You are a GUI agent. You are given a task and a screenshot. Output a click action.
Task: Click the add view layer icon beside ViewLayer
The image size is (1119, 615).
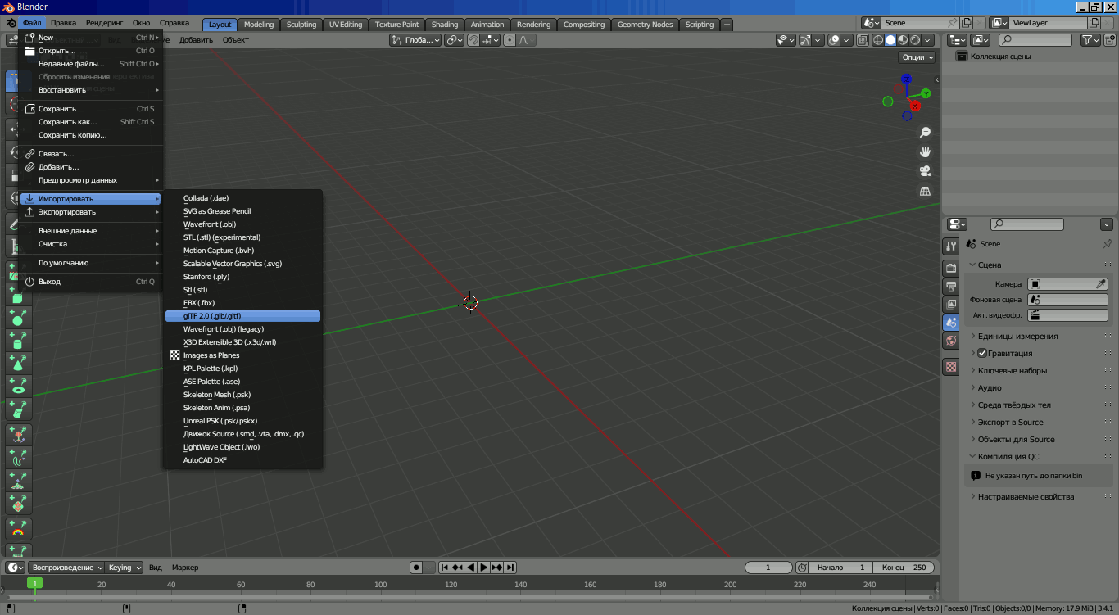point(1094,23)
